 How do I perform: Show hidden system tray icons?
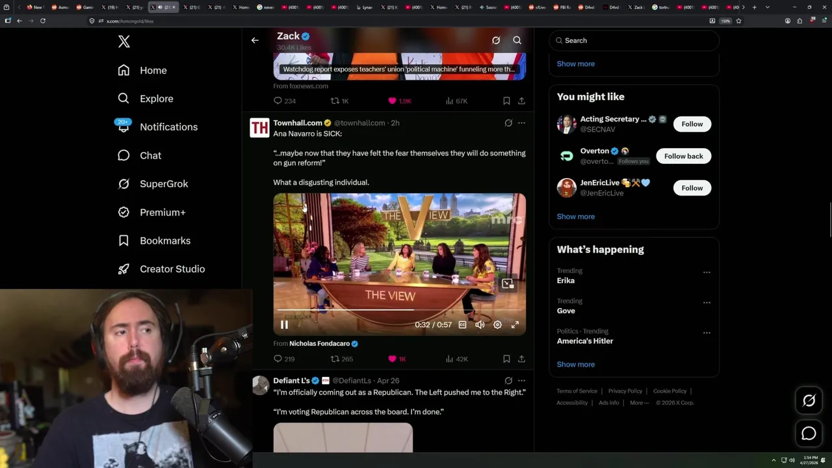(773, 460)
